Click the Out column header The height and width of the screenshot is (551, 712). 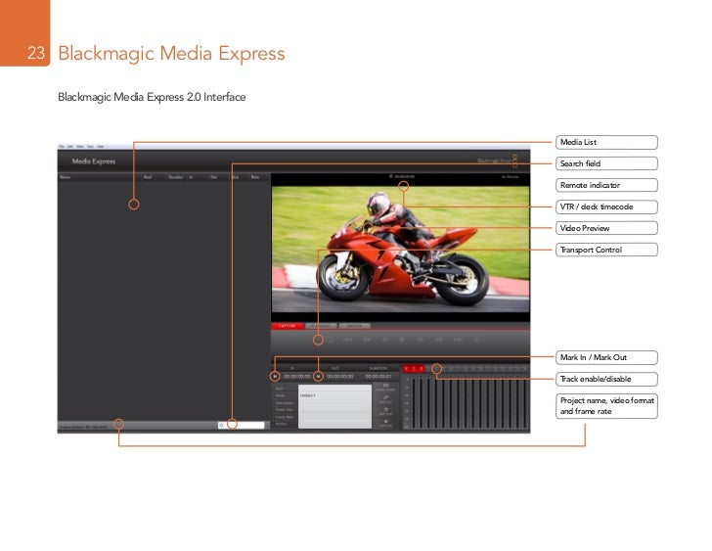(x=213, y=177)
